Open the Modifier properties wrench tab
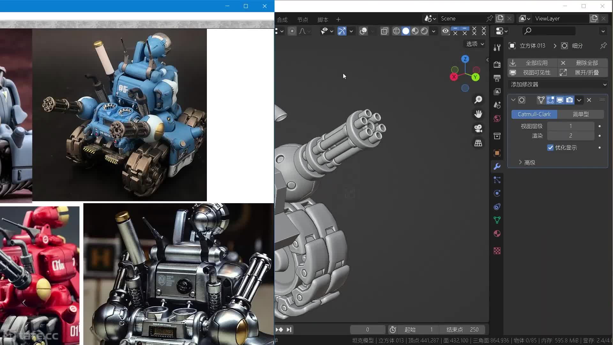The image size is (613, 345). (x=497, y=166)
